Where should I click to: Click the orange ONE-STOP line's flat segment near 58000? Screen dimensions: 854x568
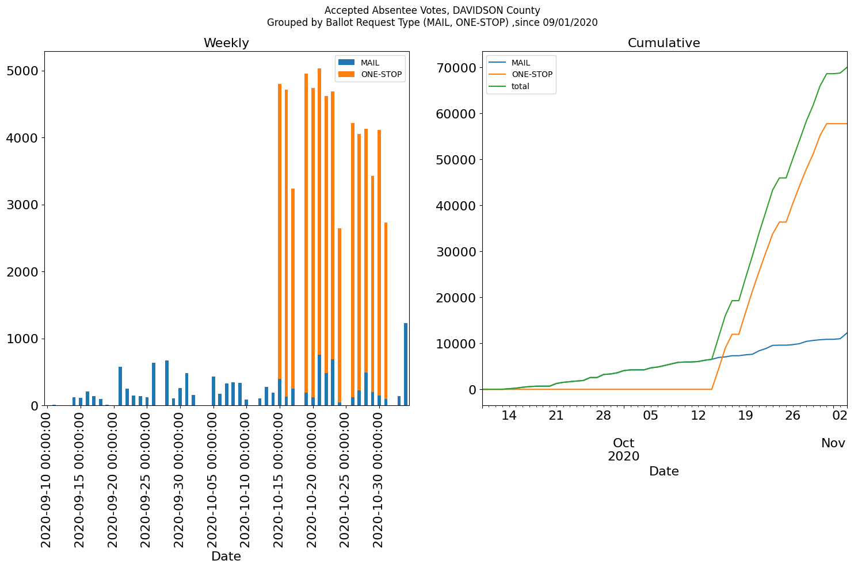837,124
